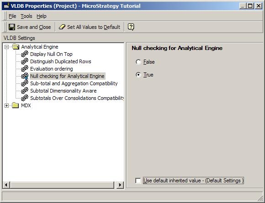Screen dimensions: 265x203
Task: Click the Analytical Engine open folder icon
Action: point(16,47)
